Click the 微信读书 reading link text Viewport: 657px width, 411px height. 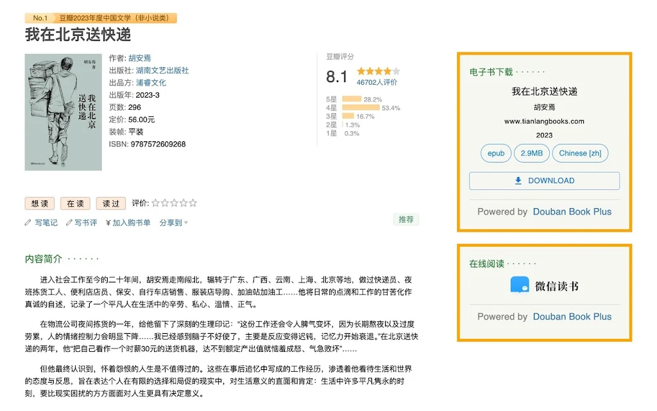556,286
